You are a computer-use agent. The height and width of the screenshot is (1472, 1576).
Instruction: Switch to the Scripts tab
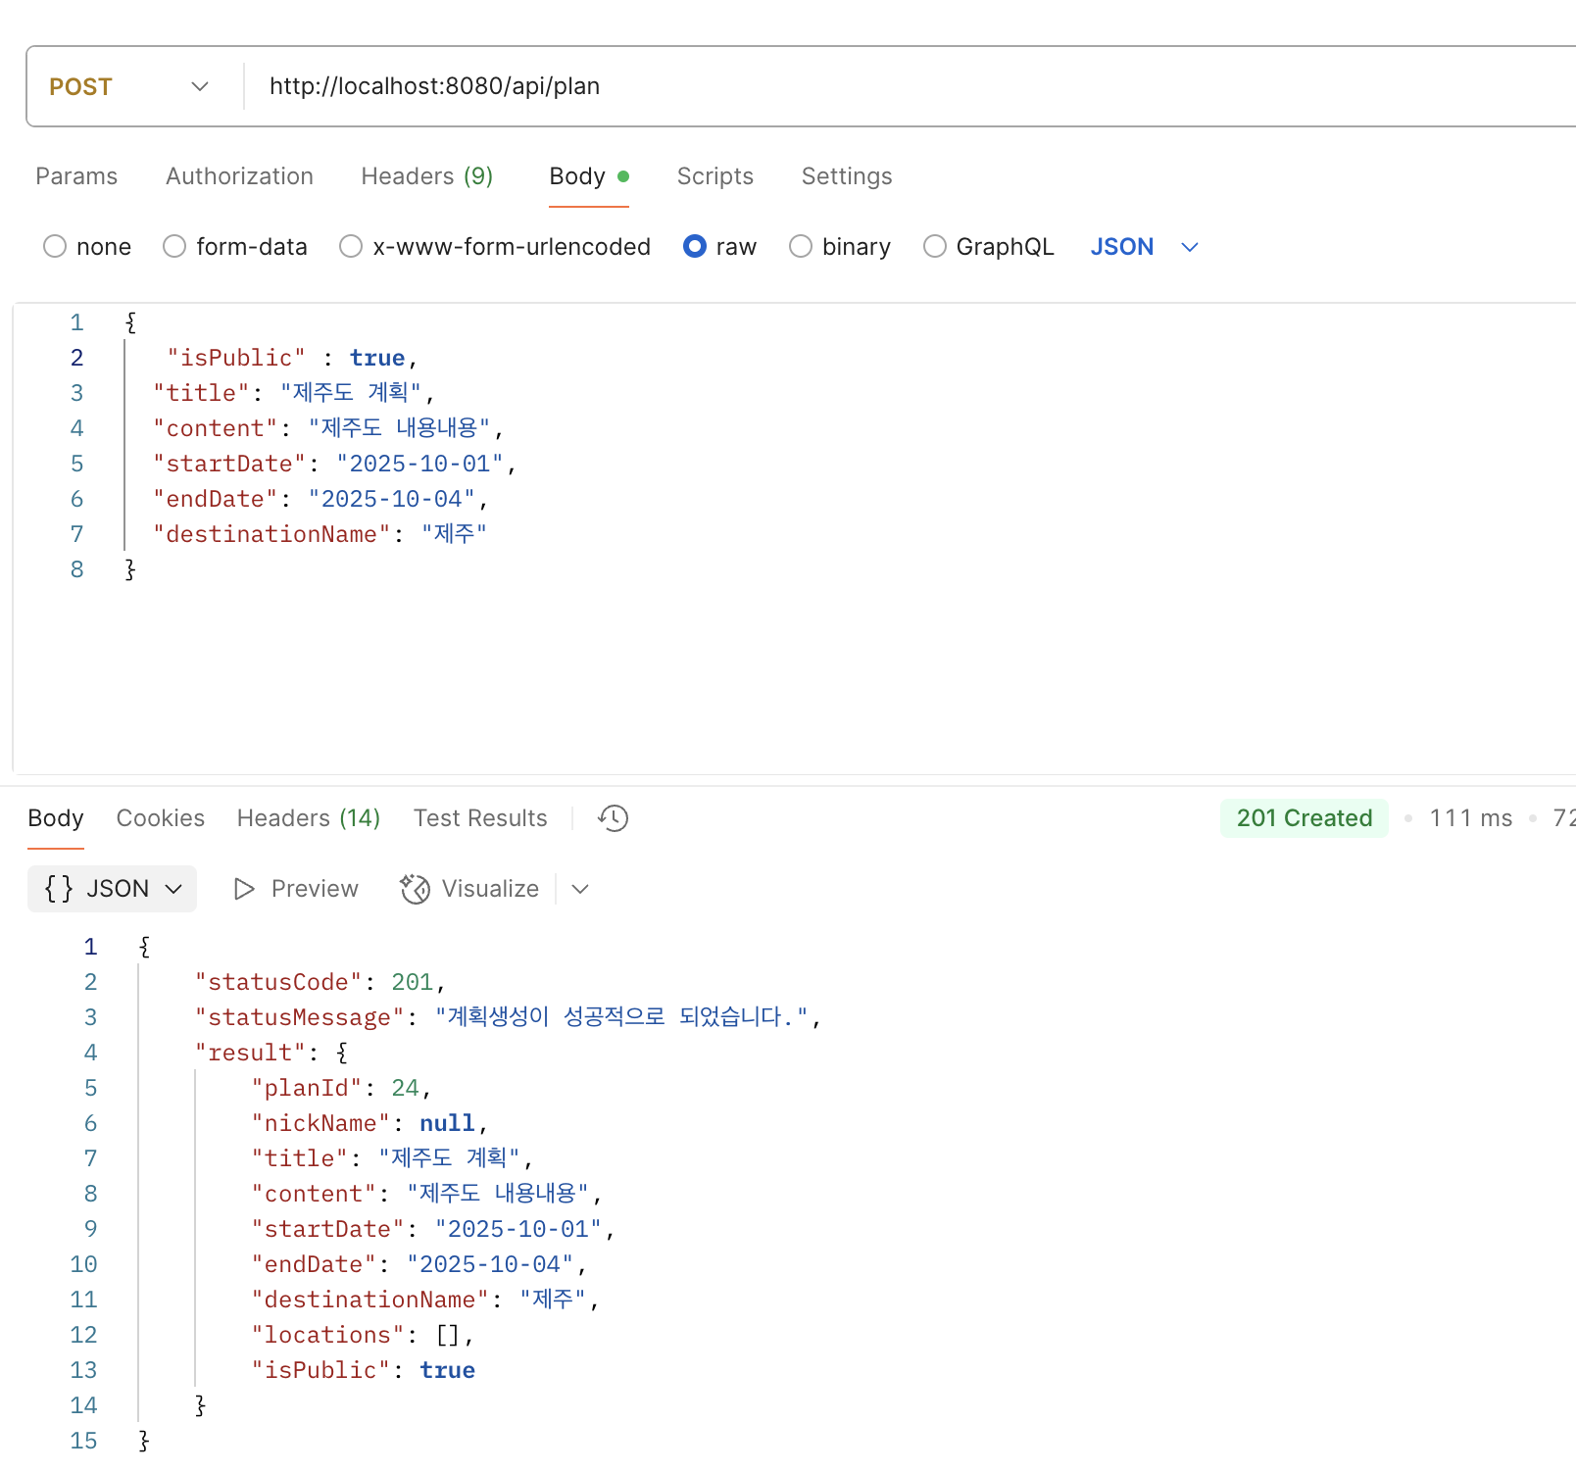(714, 176)
